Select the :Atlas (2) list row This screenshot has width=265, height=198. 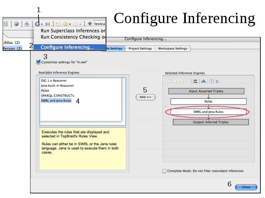12,43
